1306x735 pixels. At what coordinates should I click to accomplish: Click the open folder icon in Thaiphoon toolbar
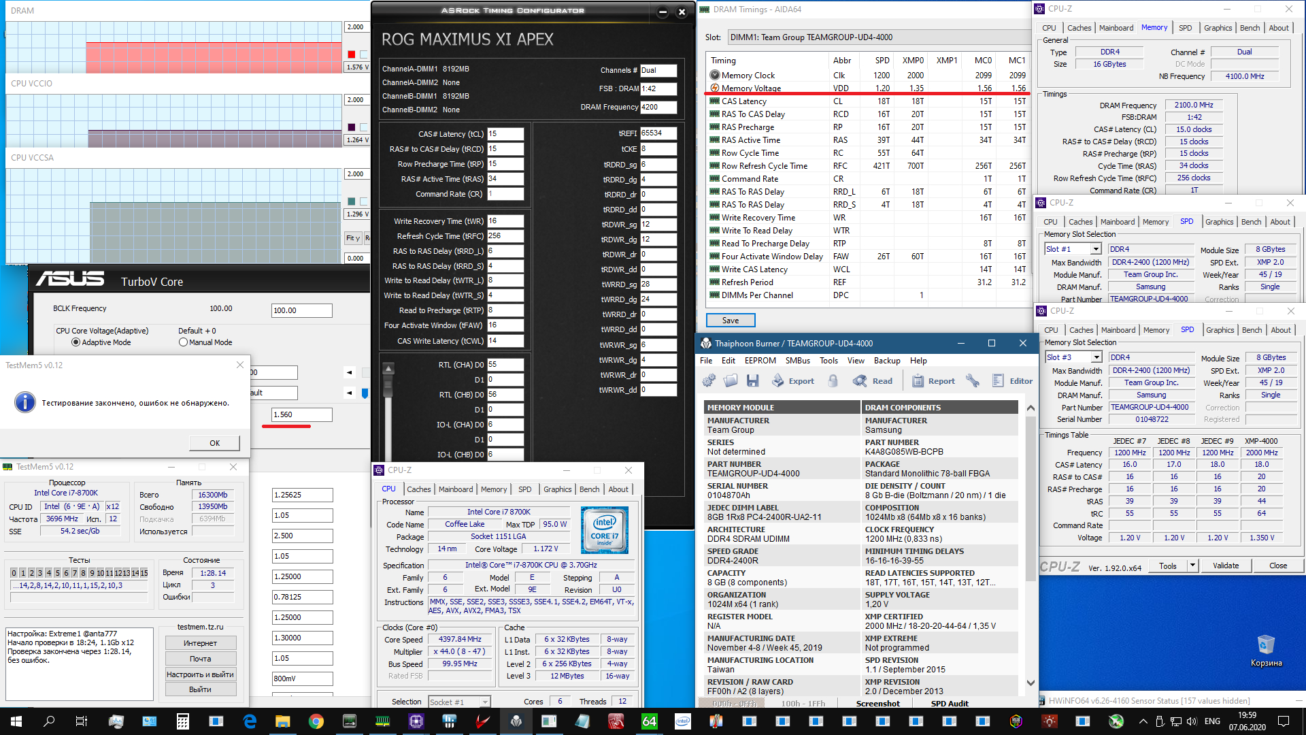click(x=731, y=381)
